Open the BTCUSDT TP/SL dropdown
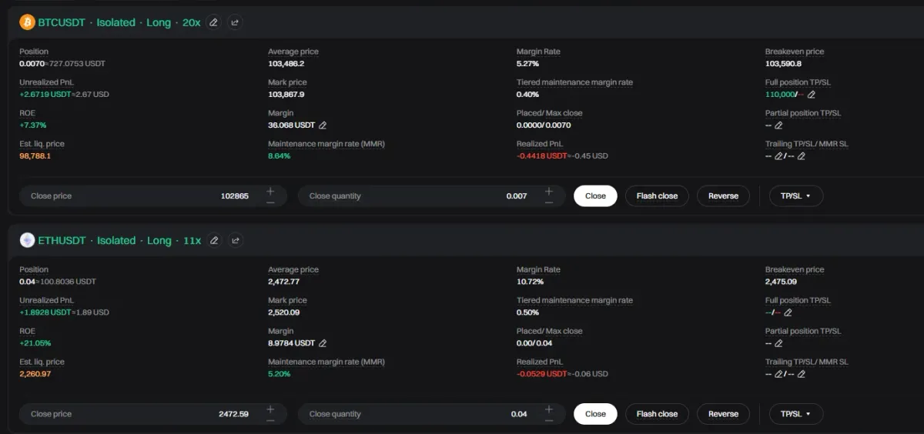This screenshot has width=924, height=434. coord(795,196)
